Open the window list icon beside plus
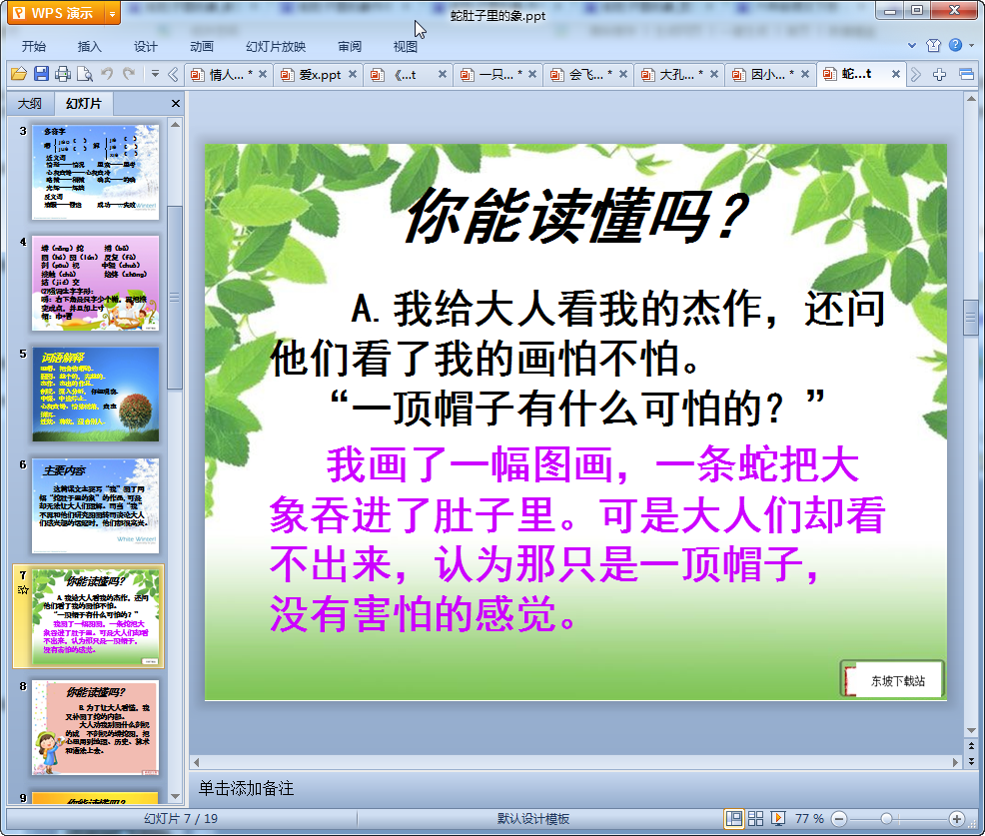This screenshot has width=985, height=836. (x=966, y=75)
